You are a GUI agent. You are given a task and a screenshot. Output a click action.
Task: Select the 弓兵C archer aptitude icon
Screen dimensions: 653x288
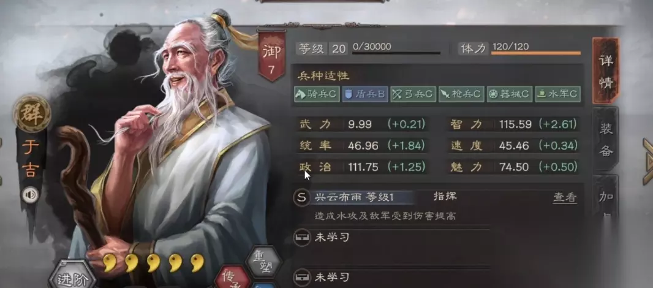coord(413,94)
